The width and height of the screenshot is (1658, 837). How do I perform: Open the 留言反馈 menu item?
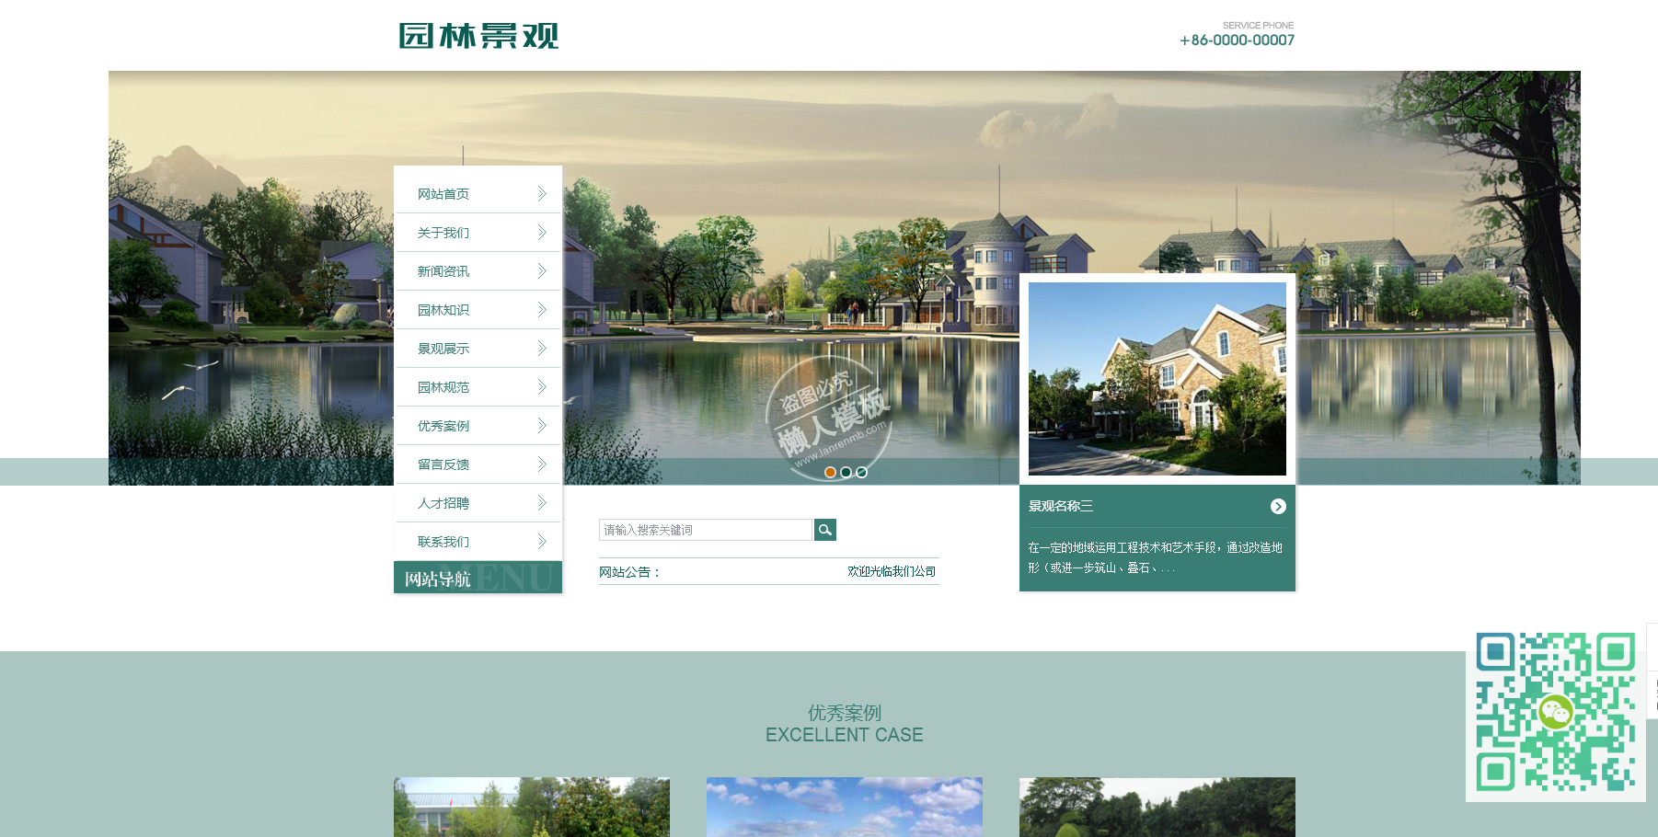443,464
